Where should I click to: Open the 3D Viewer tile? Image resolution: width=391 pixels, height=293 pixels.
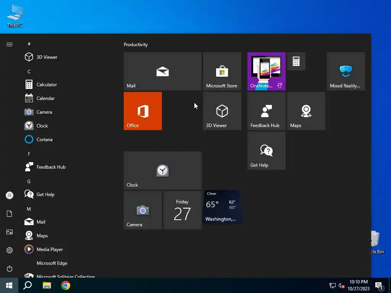point(222,111)
